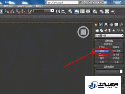Select the Lights category icon

(x=105, y=31)
